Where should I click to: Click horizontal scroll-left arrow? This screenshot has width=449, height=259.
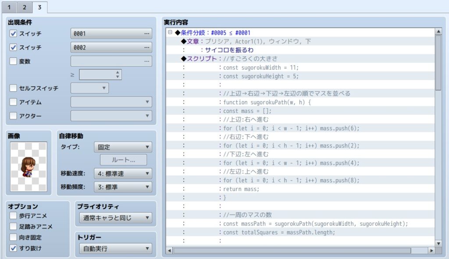(169, 250)
